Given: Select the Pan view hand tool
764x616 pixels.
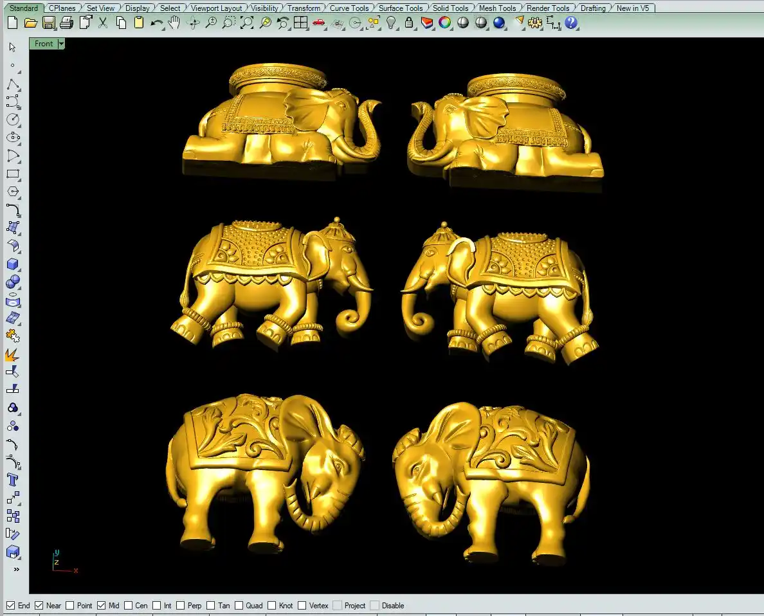Looking at the screenshot, I should pos(174,23).
